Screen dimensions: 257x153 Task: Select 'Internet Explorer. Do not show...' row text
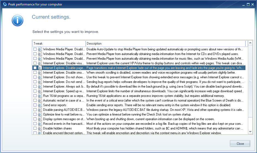point(64,77)
